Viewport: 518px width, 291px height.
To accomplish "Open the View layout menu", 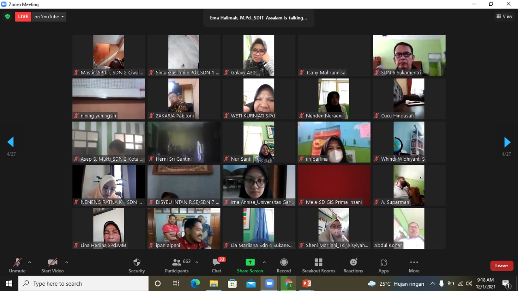I will tap(504, 17).
